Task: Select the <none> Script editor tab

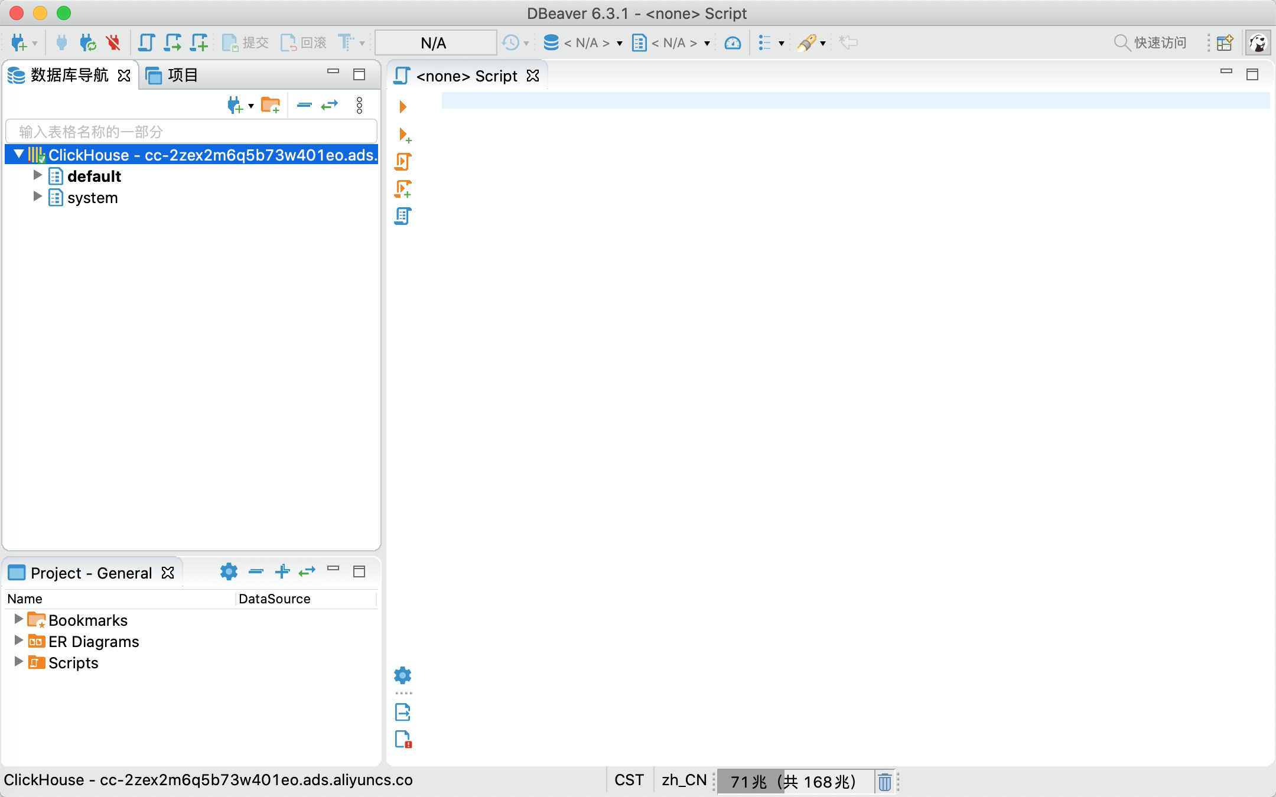Action: click(467, 76)
